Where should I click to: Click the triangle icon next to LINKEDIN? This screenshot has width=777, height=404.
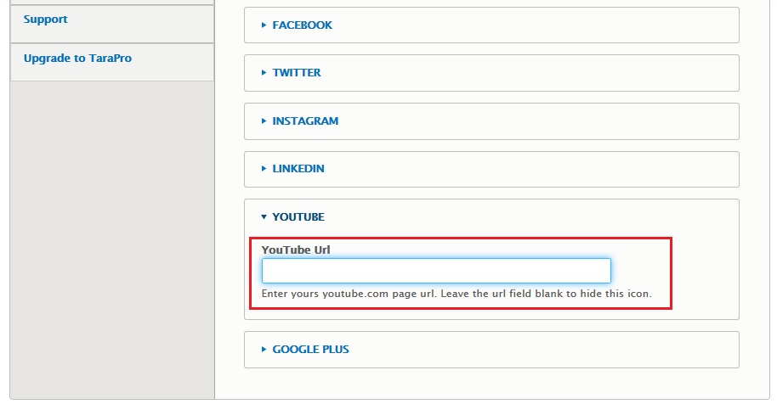[x=264, y=169]
